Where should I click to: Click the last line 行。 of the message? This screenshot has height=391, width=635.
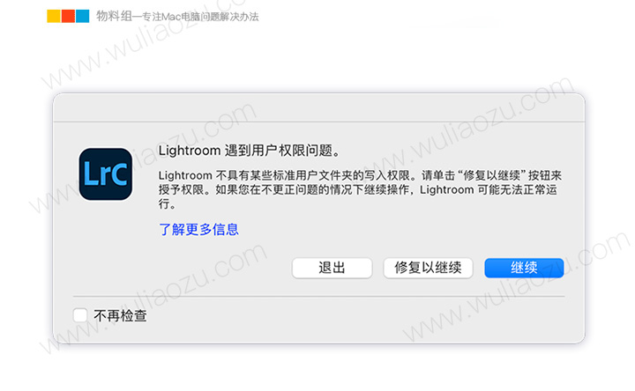[x=168, y=203]
